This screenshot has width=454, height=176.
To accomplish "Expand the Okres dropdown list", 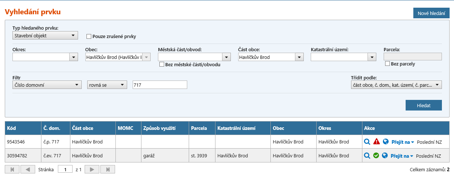I will (x=74, y=57).
